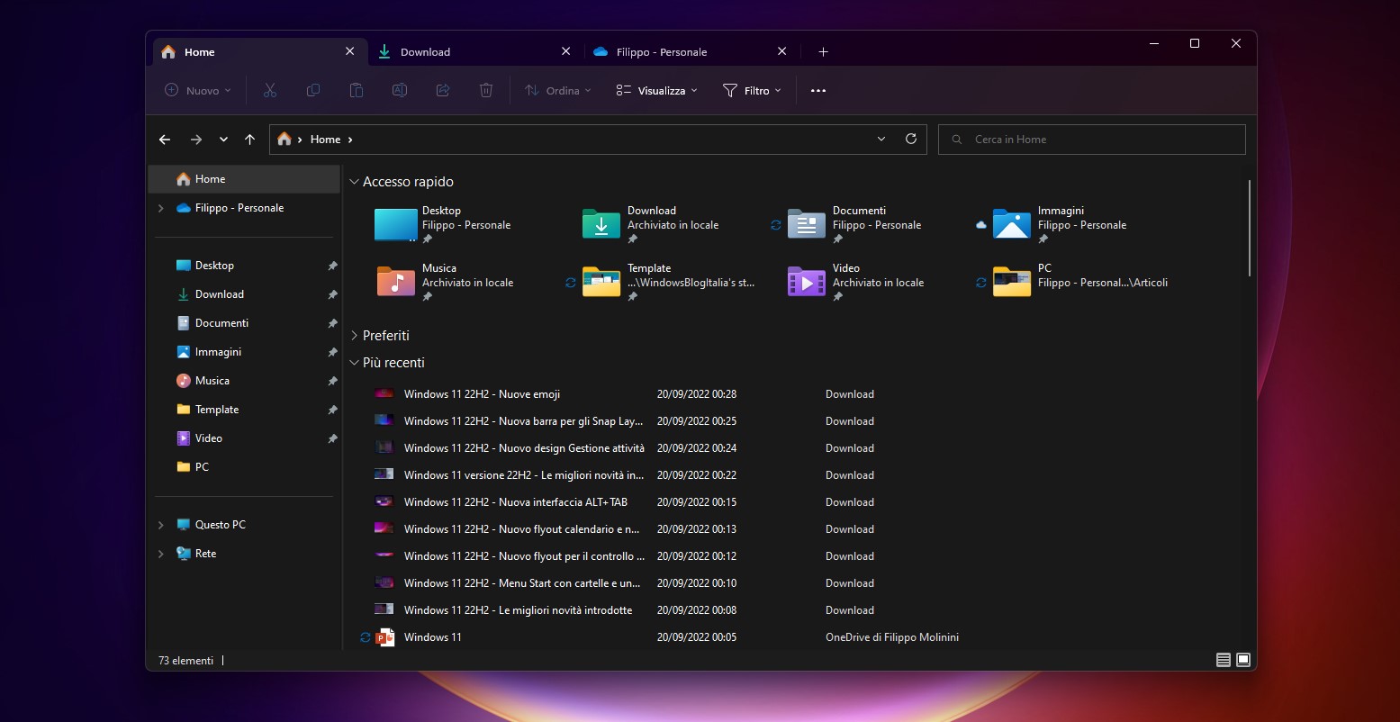Refresh the Home view
This screenshot has height=722, width=1400.
911,140
